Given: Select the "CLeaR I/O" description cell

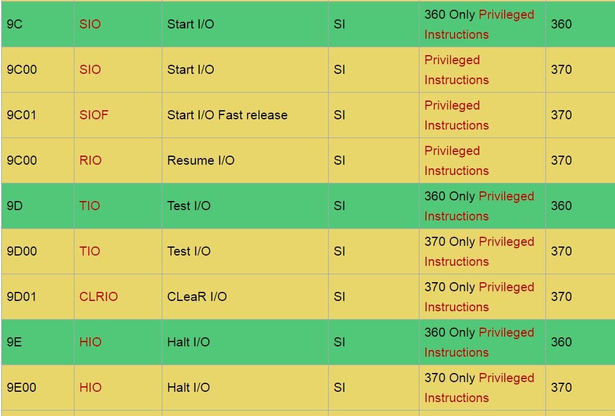Looking at the screenshot, I should pos(197,297).
